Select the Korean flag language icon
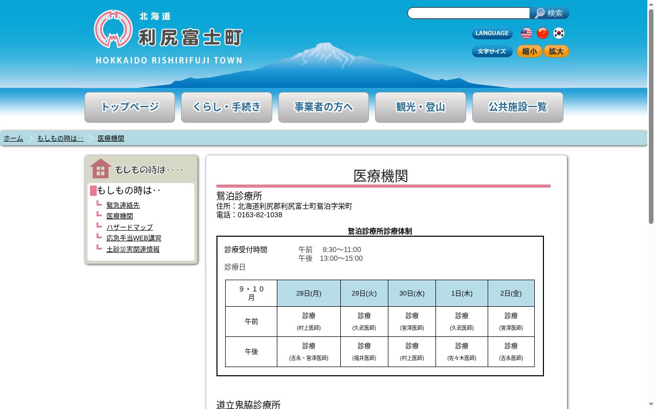 click(559, 33)
